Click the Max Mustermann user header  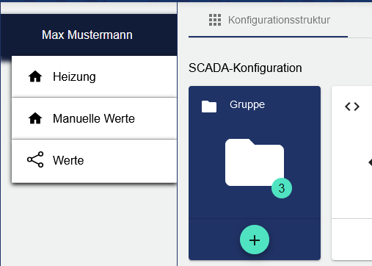coord(89,35)
